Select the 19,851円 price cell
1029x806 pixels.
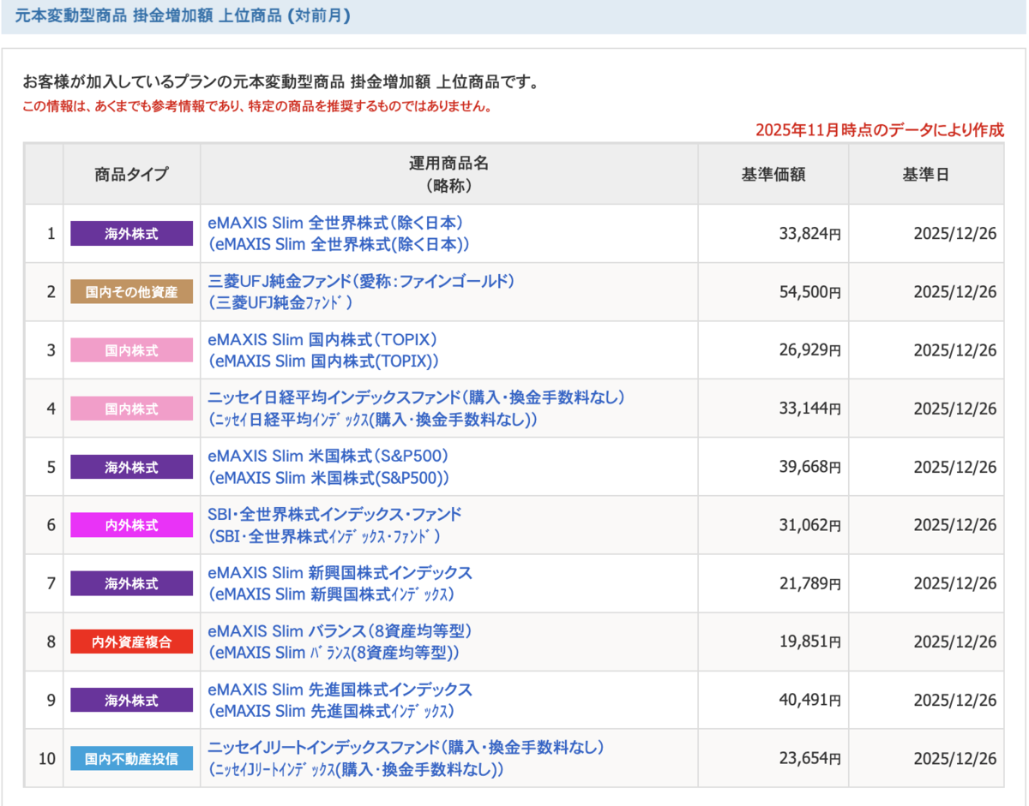773,641
